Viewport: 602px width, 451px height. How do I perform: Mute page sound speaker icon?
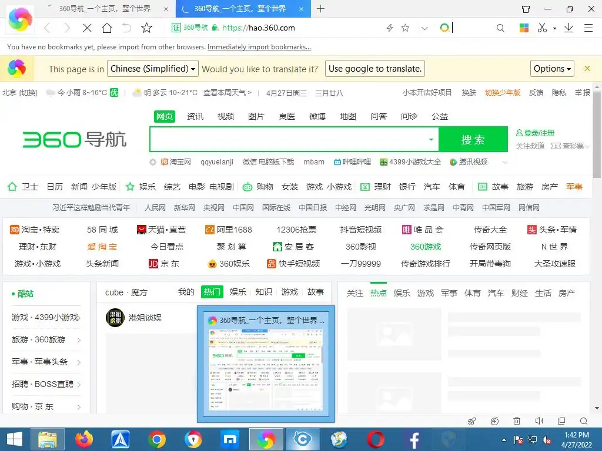tap(539, 421)
